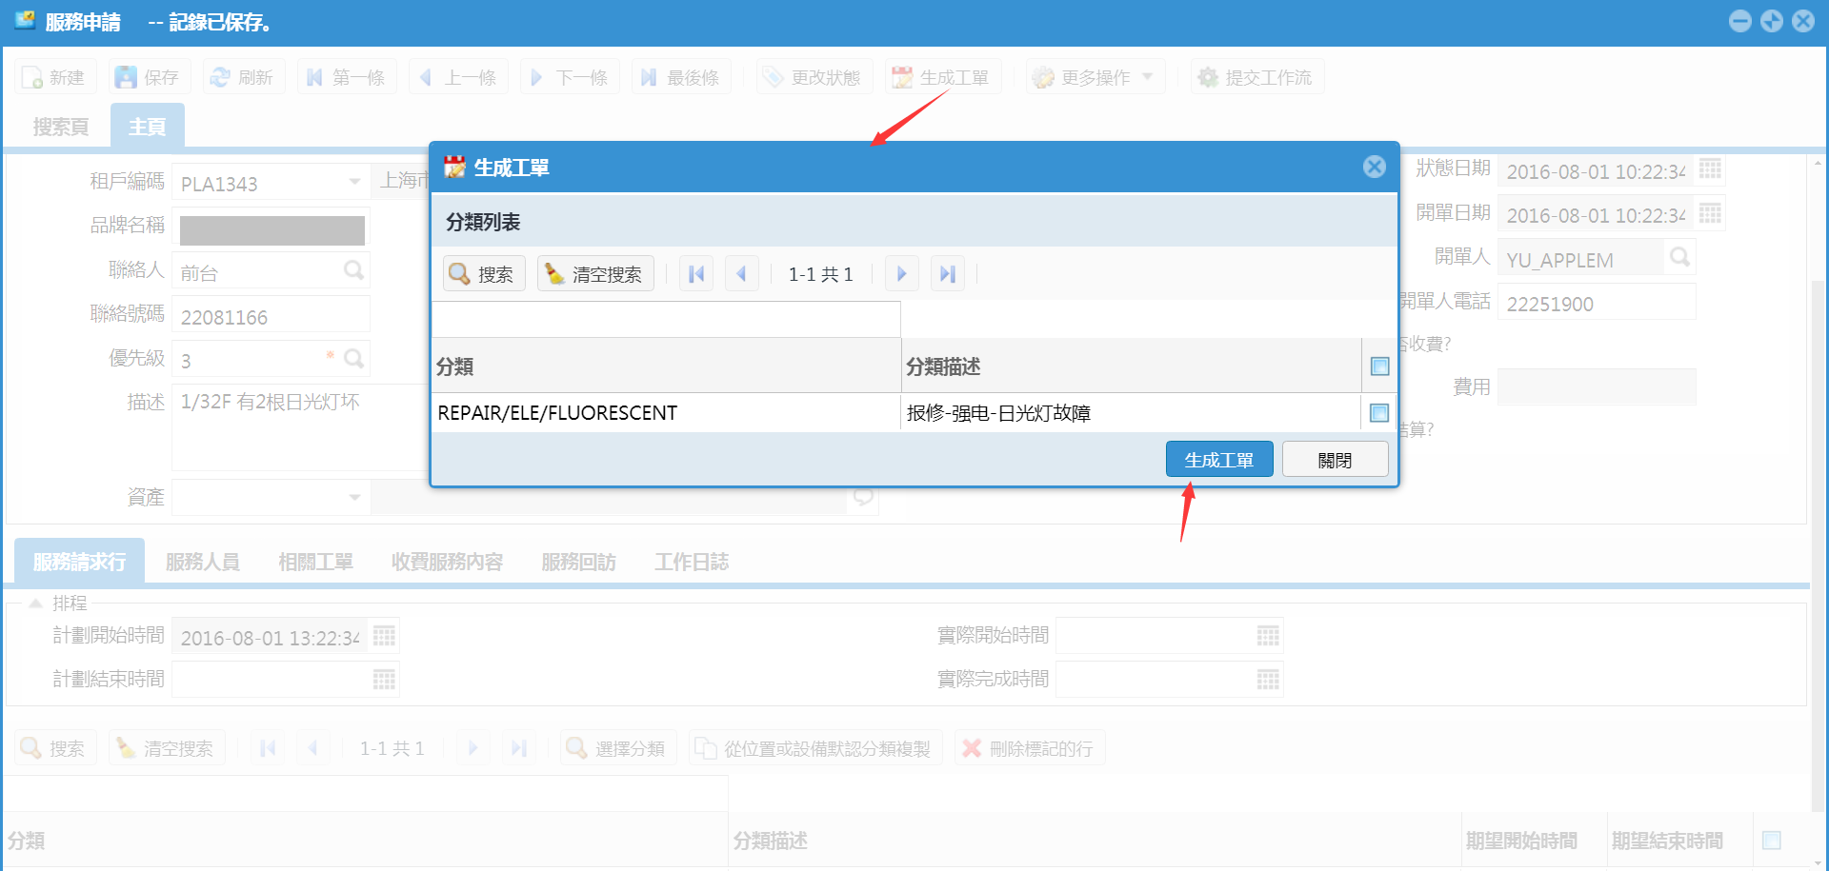
Task: Click the 刷新 toolbar button
Action: (244, 77)
